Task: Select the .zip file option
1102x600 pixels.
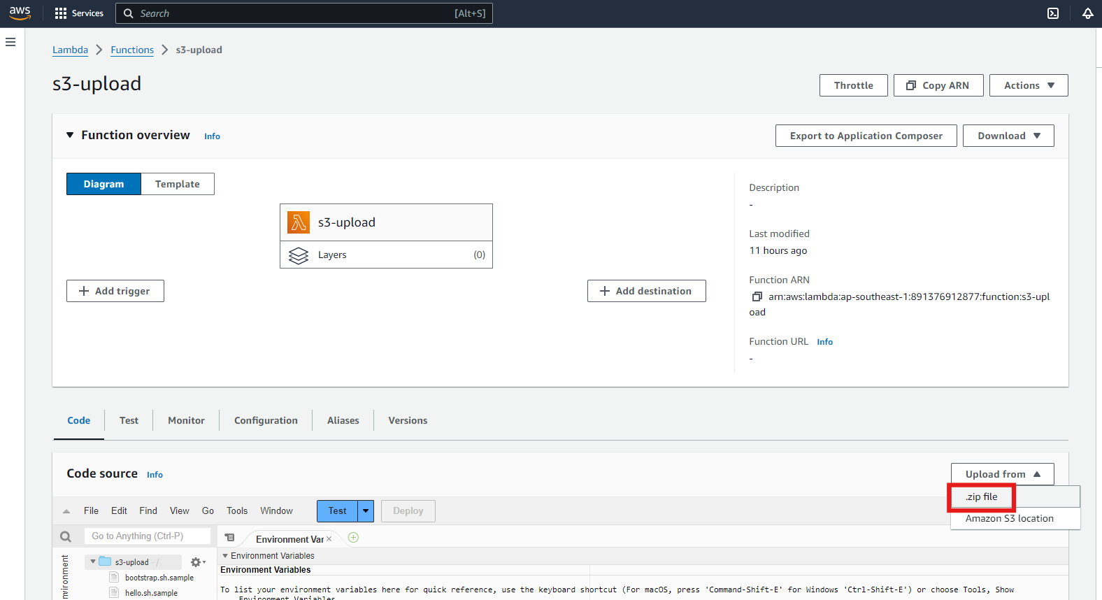Action: (x=1015, y=497)
